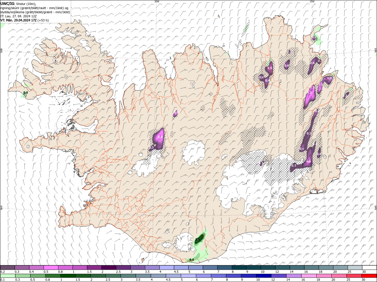Click the '20W' longitude label
This screenshot has width=377, height=282.
(x=157, y=1)
